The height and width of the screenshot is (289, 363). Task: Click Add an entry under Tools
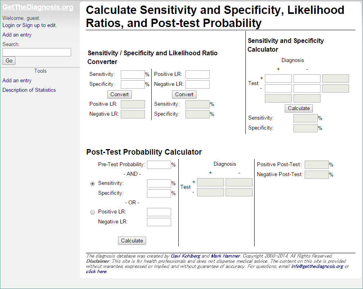click(17, 81)
